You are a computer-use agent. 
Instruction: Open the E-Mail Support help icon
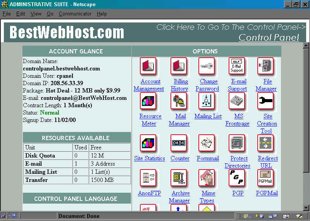pos(237,66)
